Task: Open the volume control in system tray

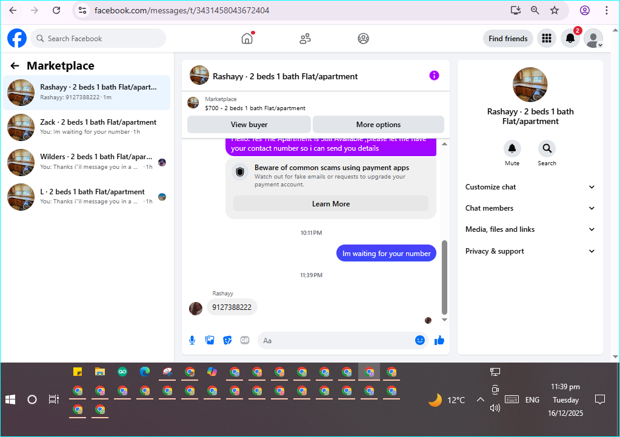Action: [495, 408]
